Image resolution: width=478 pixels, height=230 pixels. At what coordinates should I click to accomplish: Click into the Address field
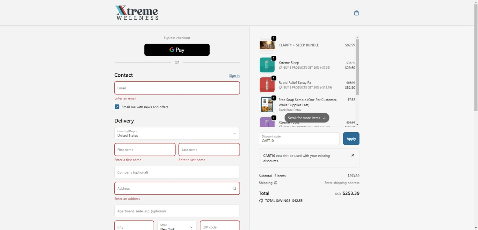click(x=177, y=188)
